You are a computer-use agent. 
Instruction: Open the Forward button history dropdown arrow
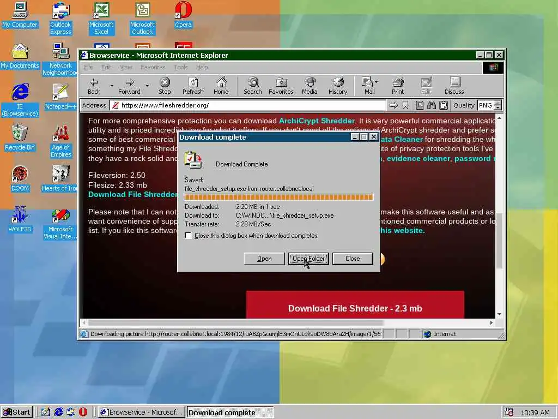tap(147, 86)
